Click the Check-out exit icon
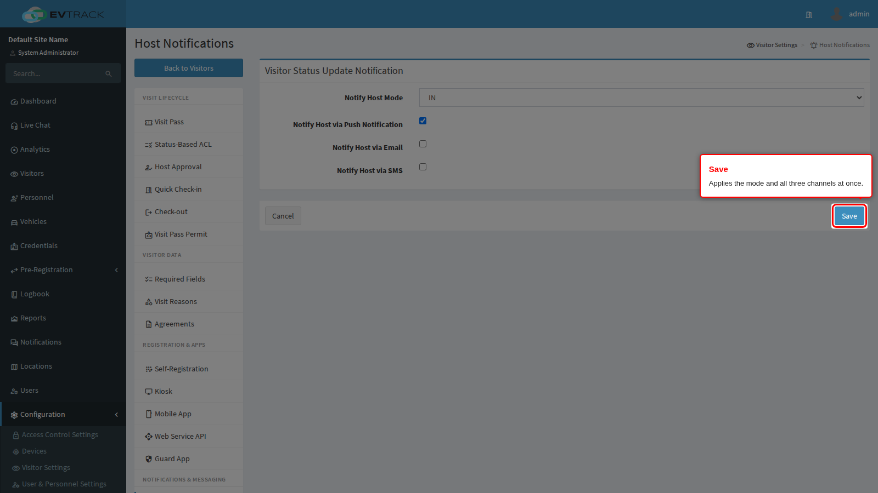The width and height of the screenshot is (878, 493). pos(149,213)
